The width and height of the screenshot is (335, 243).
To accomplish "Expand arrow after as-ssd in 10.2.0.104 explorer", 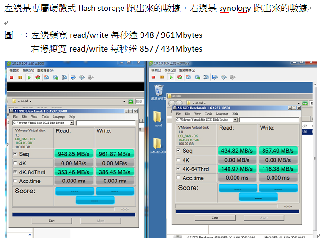I will [30, 101].
